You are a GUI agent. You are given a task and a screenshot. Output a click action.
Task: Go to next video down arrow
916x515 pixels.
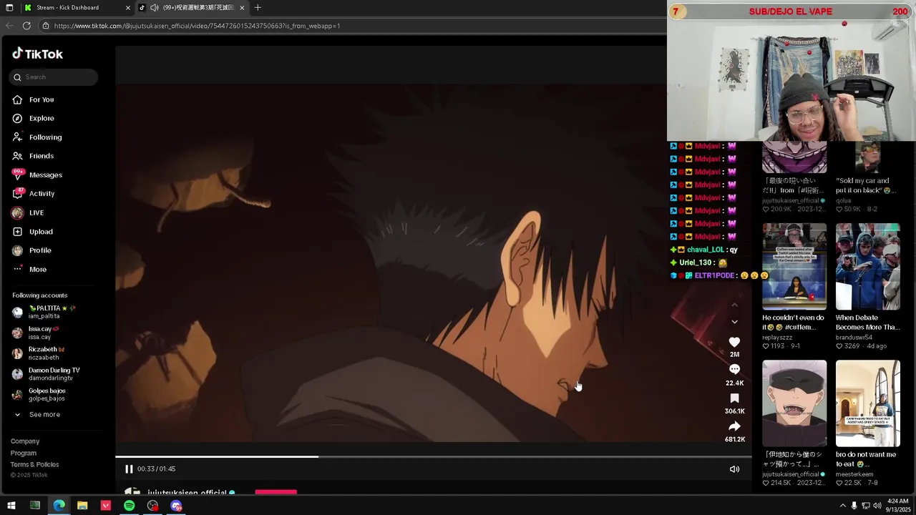[x=734, y=322]
